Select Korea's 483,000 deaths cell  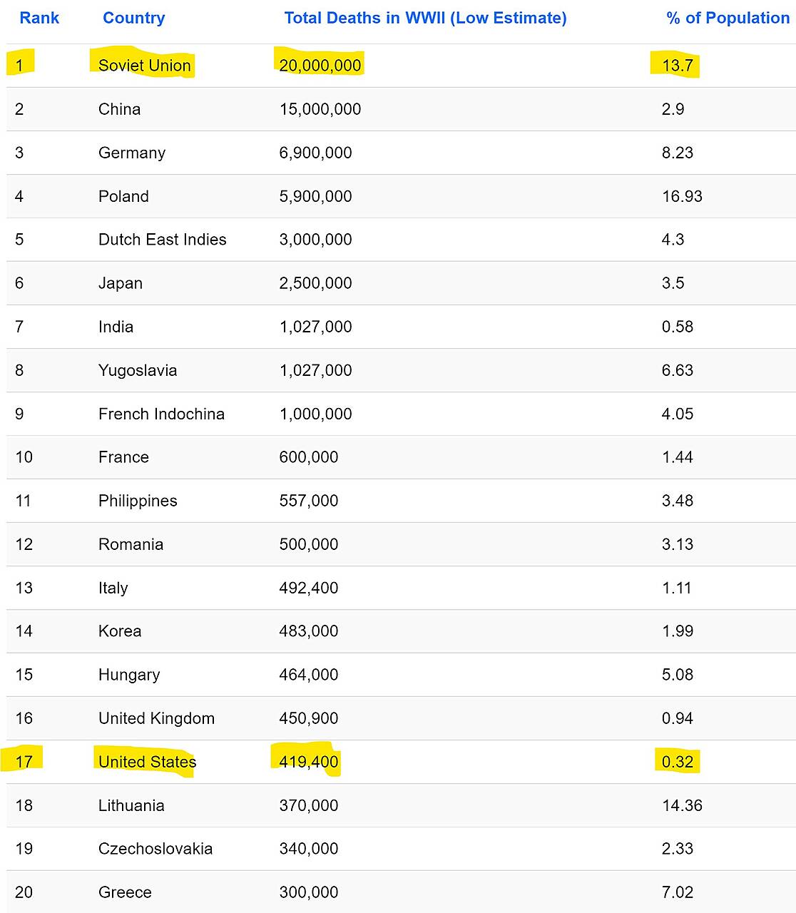pyautogui.click(x=308, y=631)
